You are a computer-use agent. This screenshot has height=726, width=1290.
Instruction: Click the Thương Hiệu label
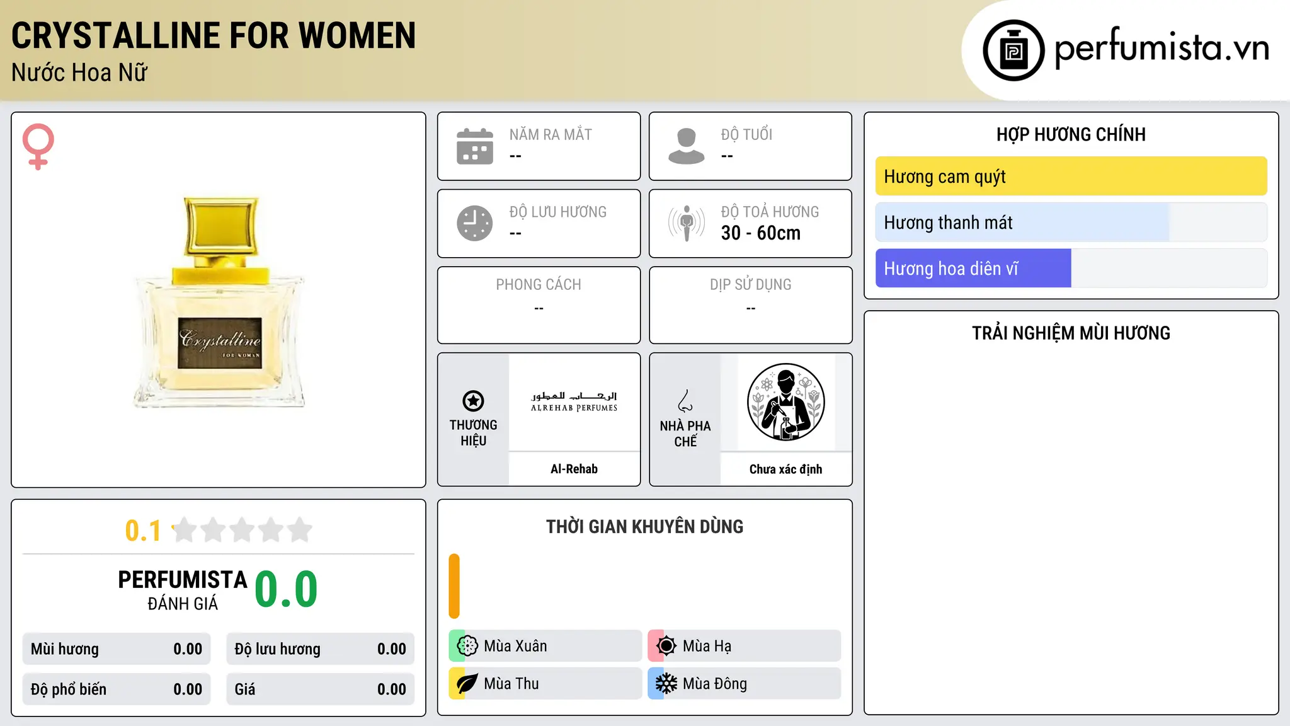[x=473, y=433]
